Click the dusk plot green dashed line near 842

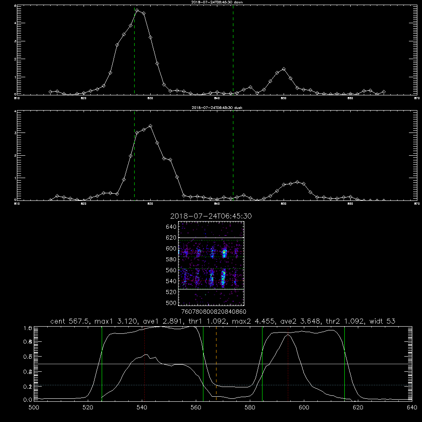[233, 156]
